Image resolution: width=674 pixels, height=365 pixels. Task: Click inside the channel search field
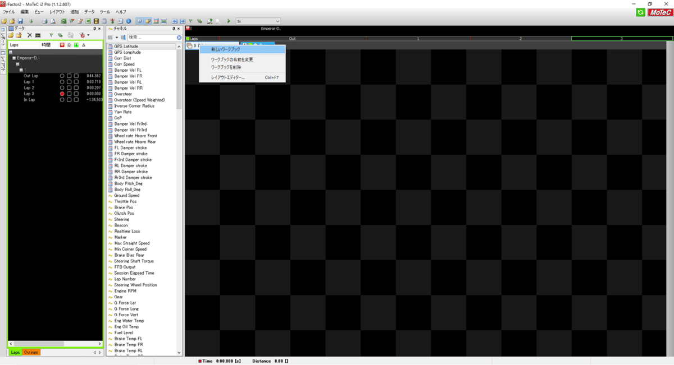click(151, 37)
